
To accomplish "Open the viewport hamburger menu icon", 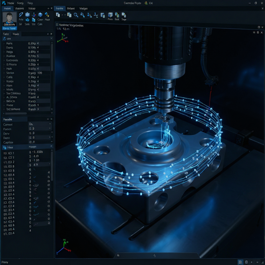I will pos(254,32).
